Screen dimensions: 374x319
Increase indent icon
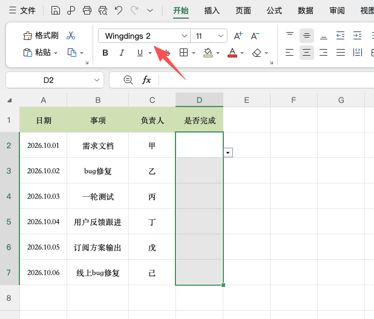point(357,36)
